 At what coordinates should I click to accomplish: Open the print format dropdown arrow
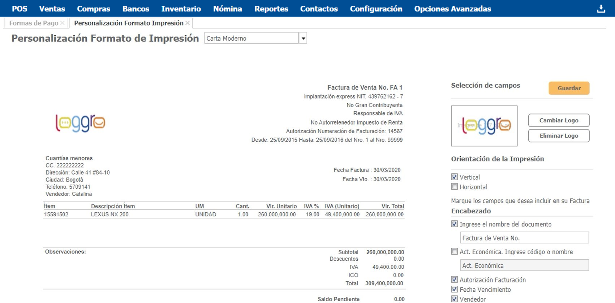coord(303,38)
